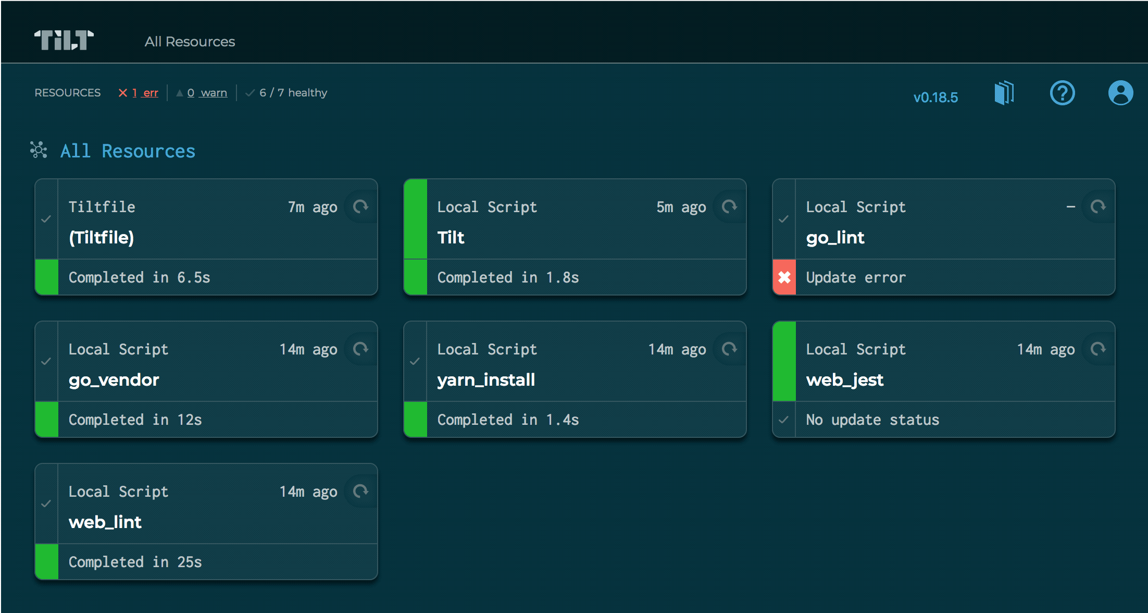
Task: Click the checkmark beside go_vendor card
Action: pos(46,361)
